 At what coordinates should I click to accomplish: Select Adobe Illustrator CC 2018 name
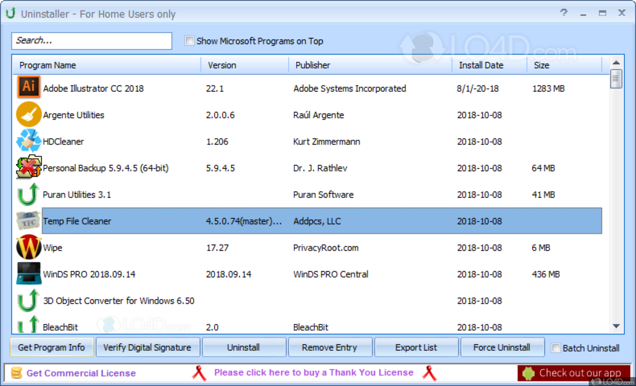(x=93, y=88)
